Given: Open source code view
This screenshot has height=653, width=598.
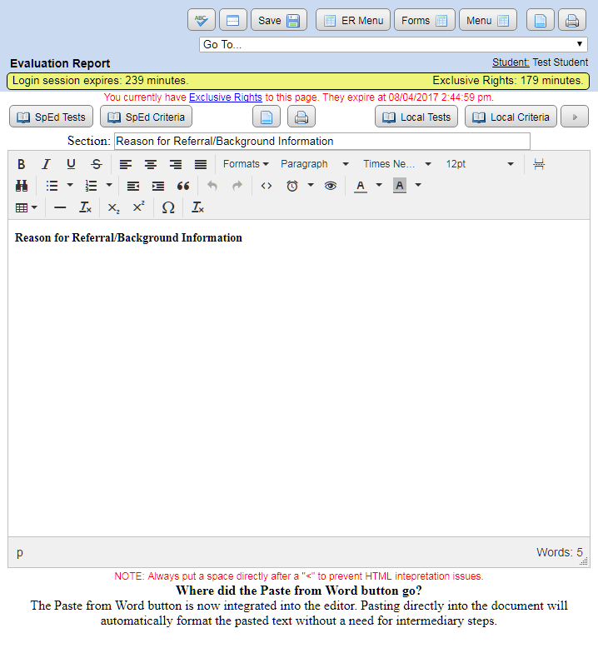Looking at the screenshot, I should 267,186.
